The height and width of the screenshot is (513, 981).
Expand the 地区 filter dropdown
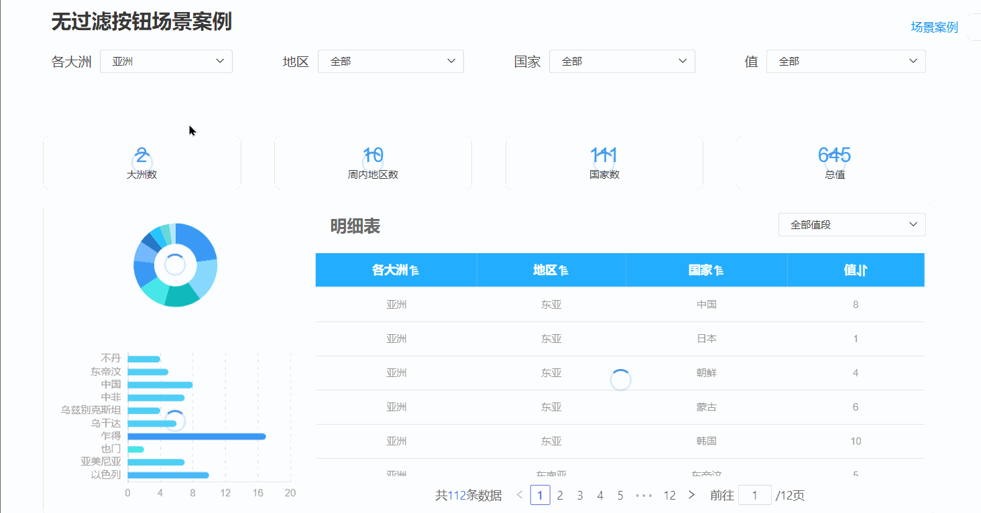click(x=390, y=62)
